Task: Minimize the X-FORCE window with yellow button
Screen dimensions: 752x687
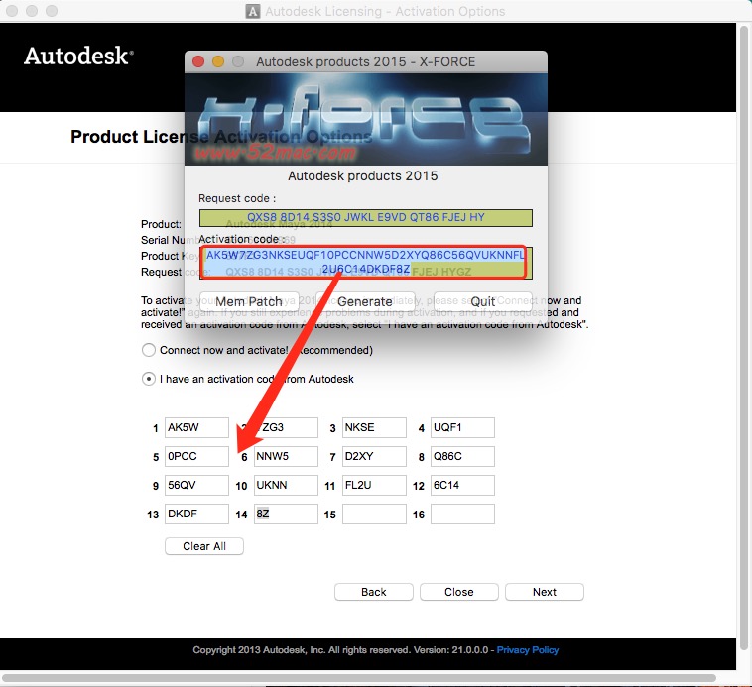Action: point(218,61)
